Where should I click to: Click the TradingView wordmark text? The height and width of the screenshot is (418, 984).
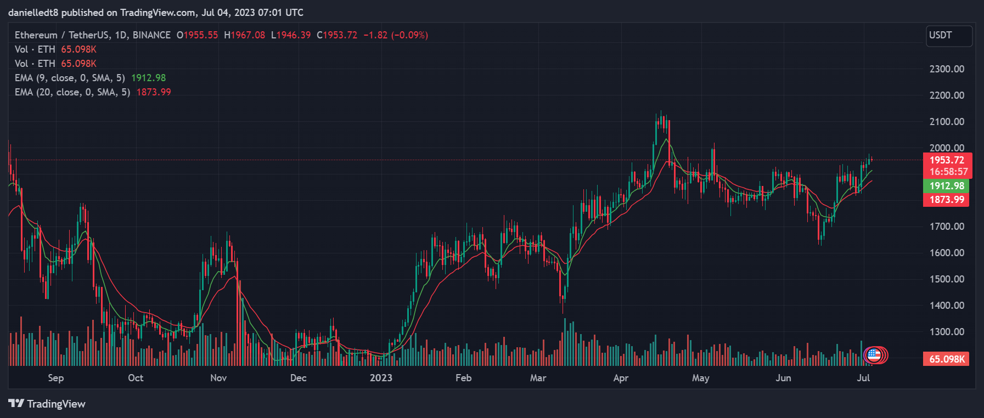[x=57, y=404]
